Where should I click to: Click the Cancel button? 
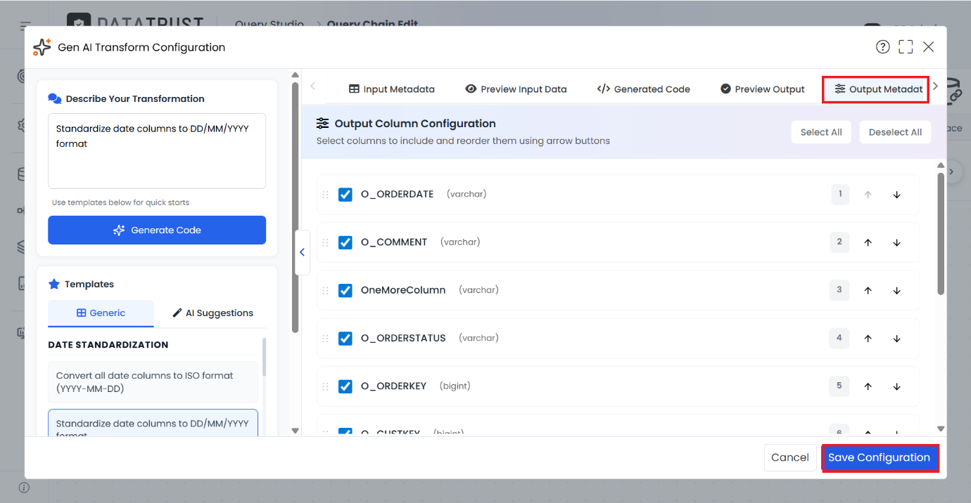(x=790, y=457)
